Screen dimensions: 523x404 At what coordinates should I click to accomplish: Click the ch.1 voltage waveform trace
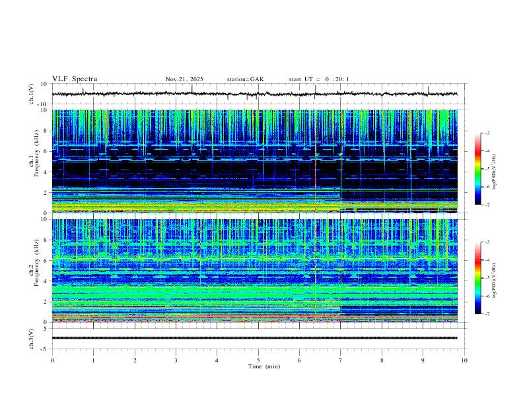[x=254, y=94]
